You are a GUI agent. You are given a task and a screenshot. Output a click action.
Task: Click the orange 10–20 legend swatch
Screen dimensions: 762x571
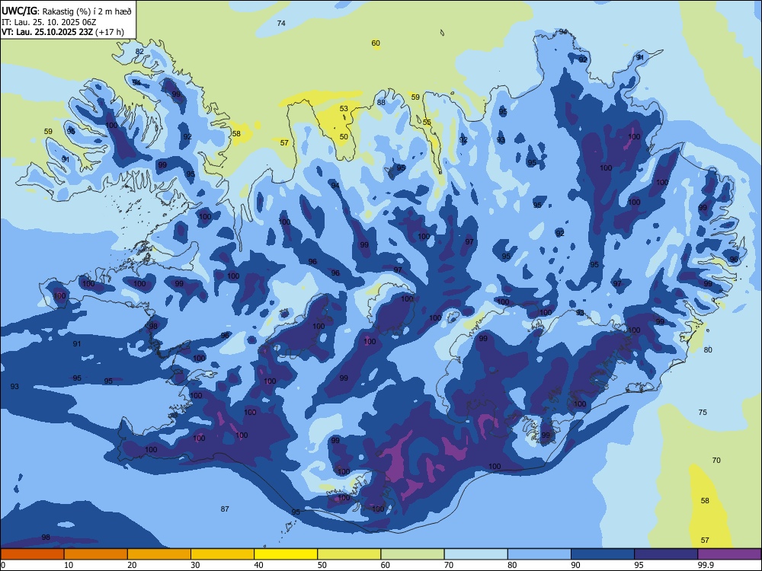pos(96,554)
